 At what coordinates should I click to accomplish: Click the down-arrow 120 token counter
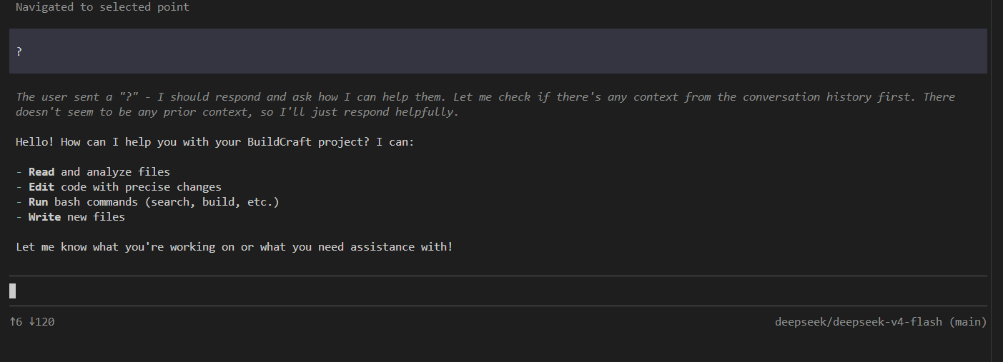(x=41, y=322)
